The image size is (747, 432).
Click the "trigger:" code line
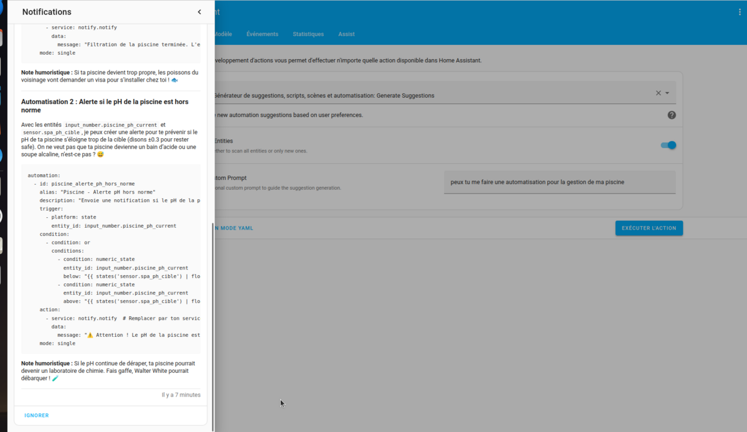point(51,209)
